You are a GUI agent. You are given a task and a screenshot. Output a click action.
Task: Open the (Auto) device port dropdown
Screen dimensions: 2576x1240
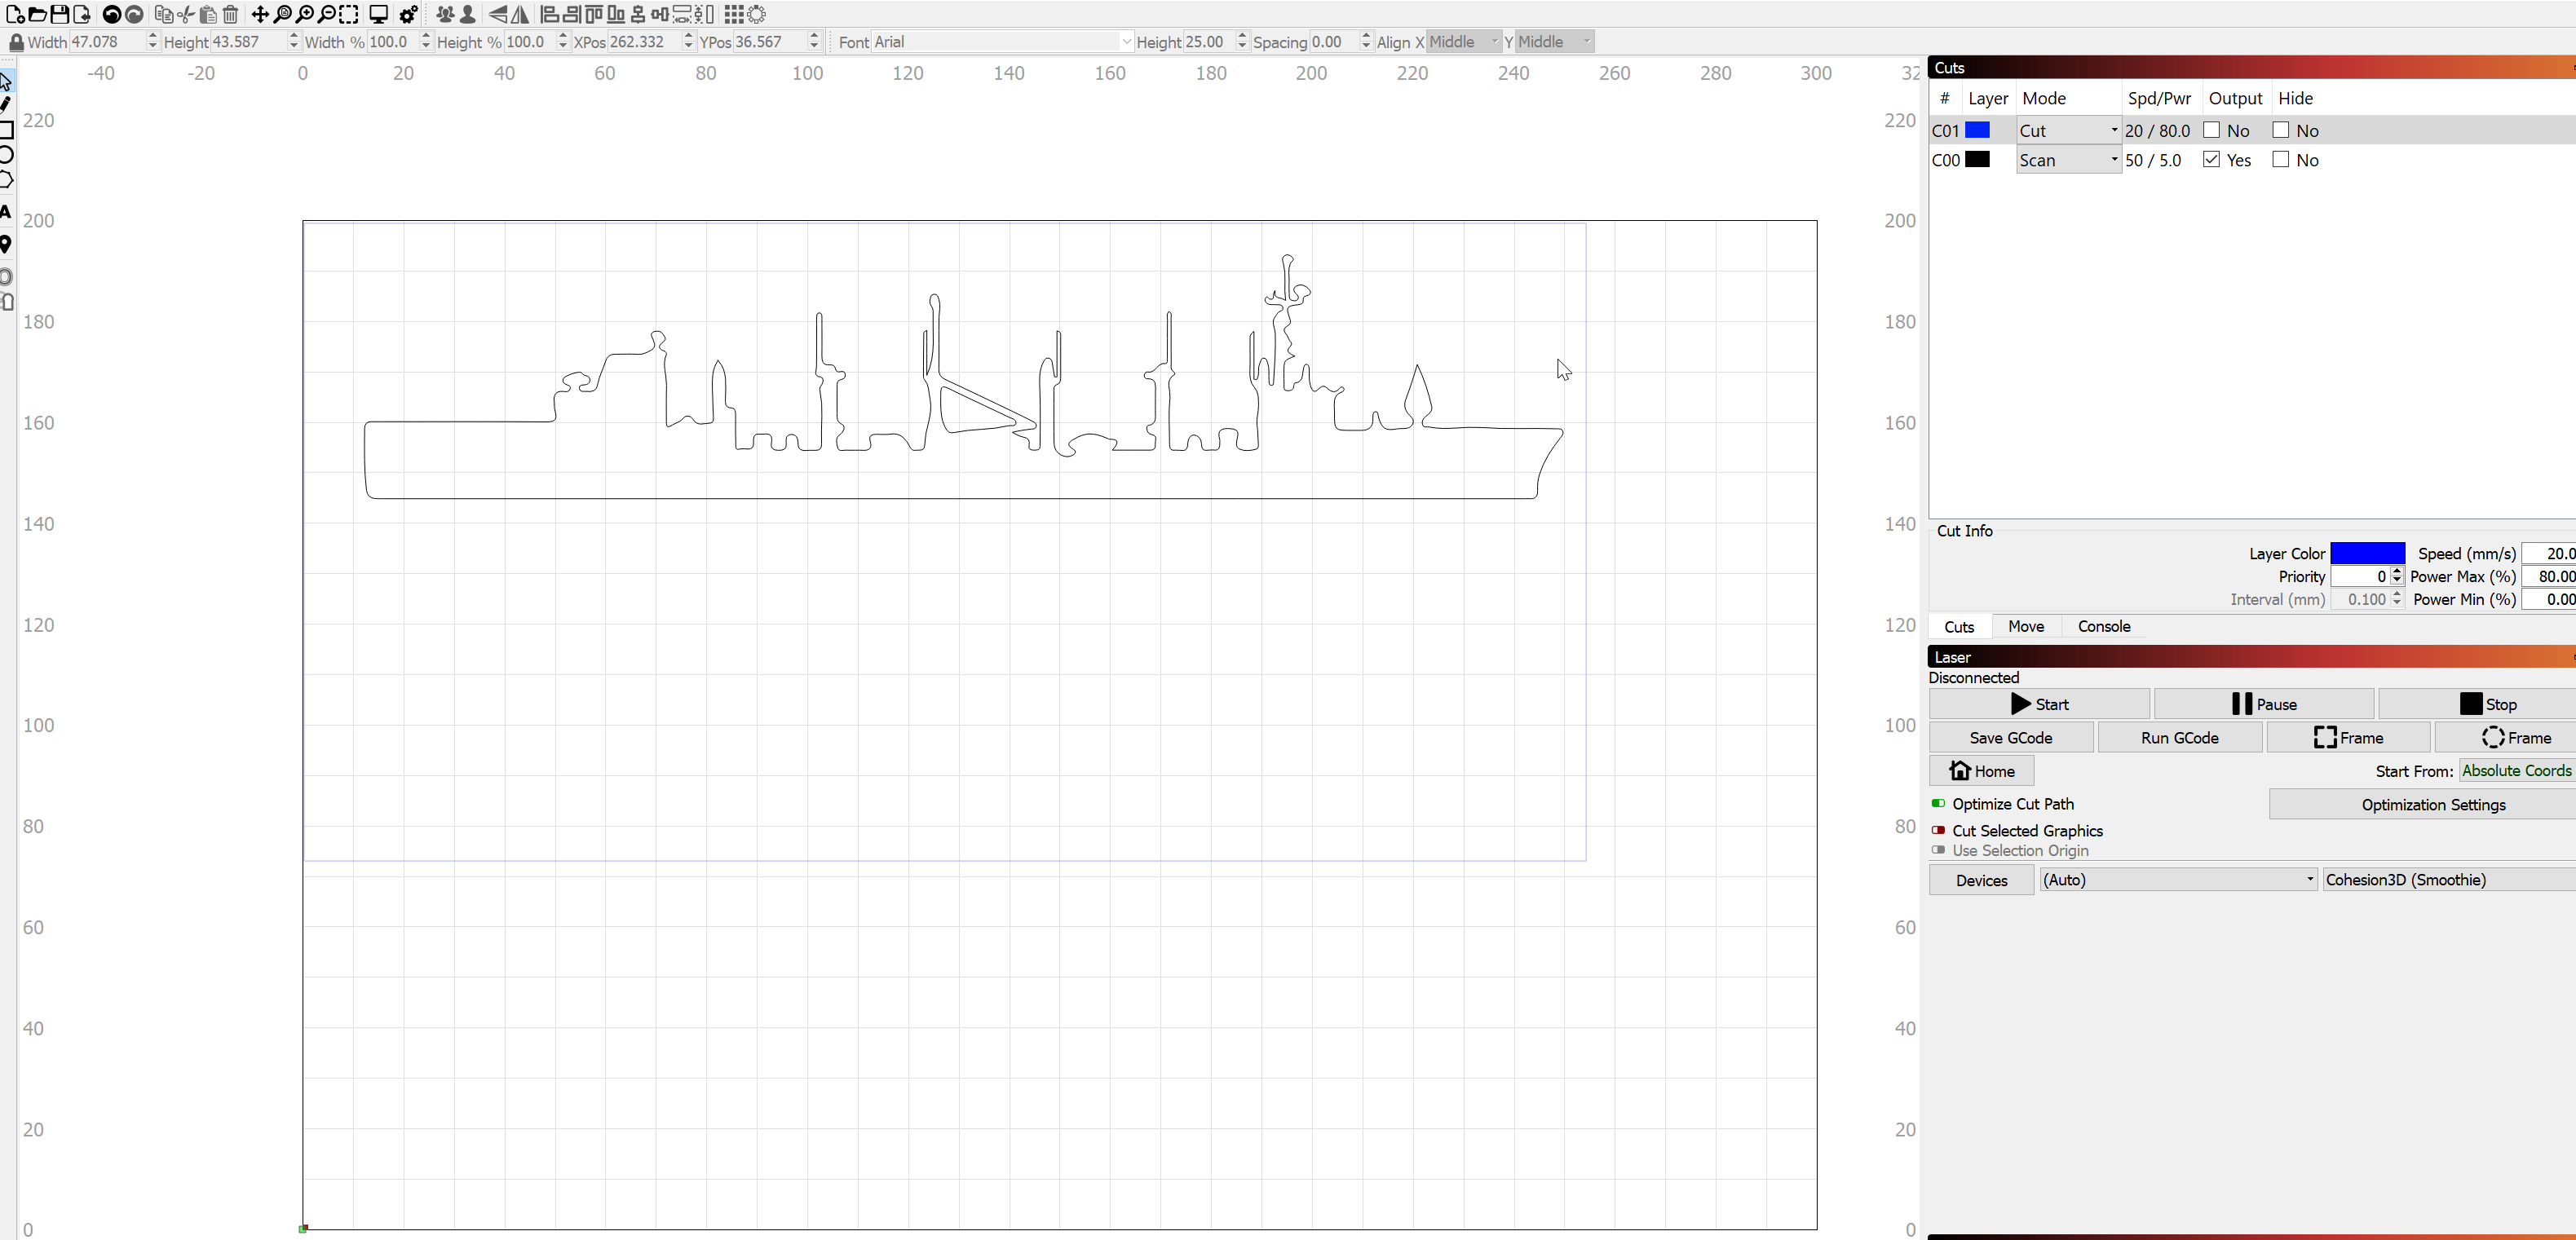point(2178,880)
